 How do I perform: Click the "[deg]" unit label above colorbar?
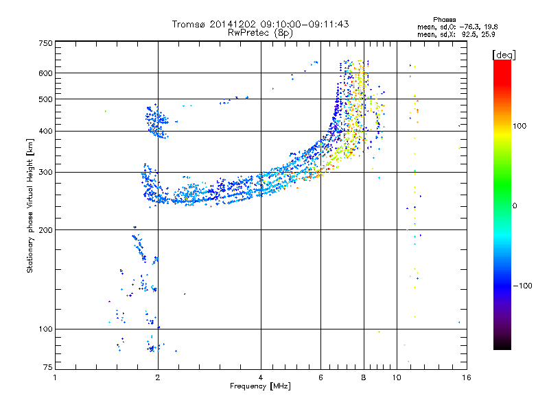tap(504, 55)
